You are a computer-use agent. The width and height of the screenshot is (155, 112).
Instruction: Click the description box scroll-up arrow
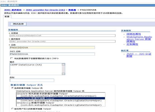pos(64,64)
